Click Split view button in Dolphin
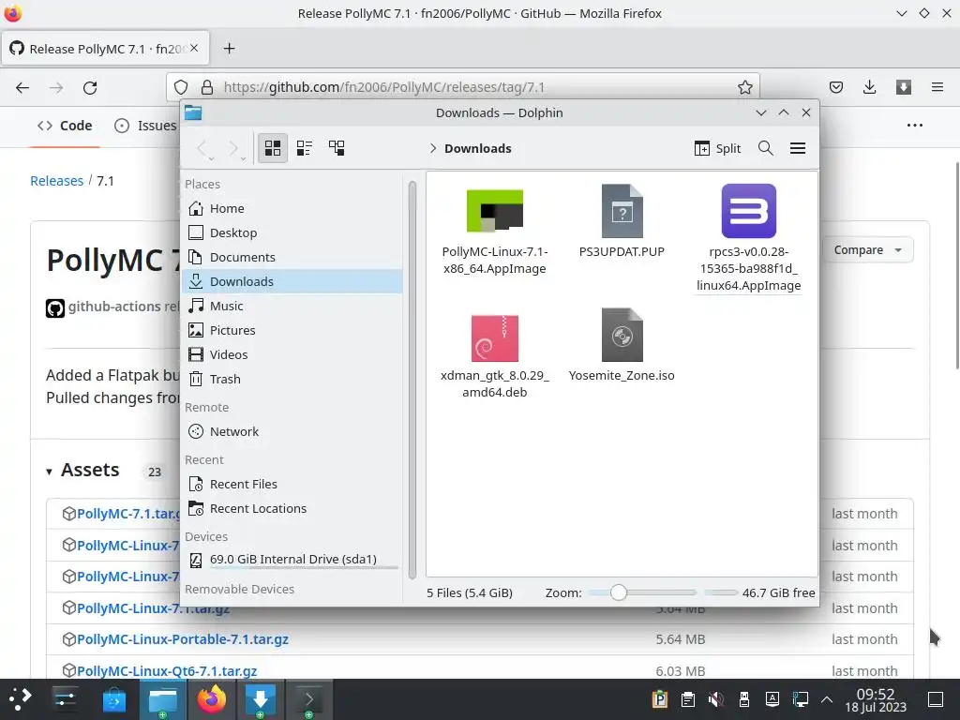 (717, 148)
